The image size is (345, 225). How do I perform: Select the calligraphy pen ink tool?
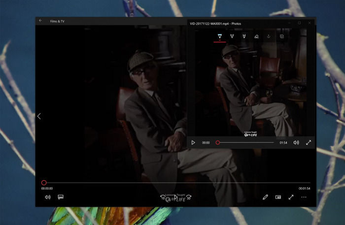point(244,36)
